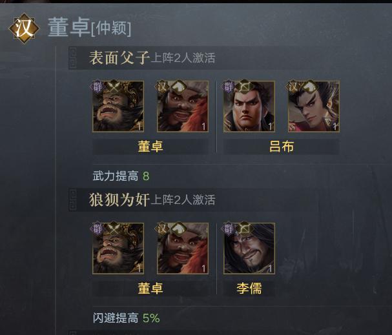Select the 汉 faction 董卓 portrait in 表面父子
Screen dimensions: 392x335
tap(183, 106)
